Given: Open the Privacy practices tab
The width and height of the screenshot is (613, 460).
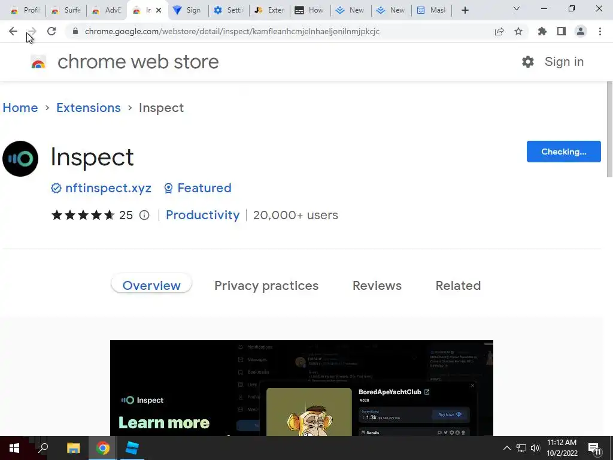Looking at the screenshot, I should 266,286.
